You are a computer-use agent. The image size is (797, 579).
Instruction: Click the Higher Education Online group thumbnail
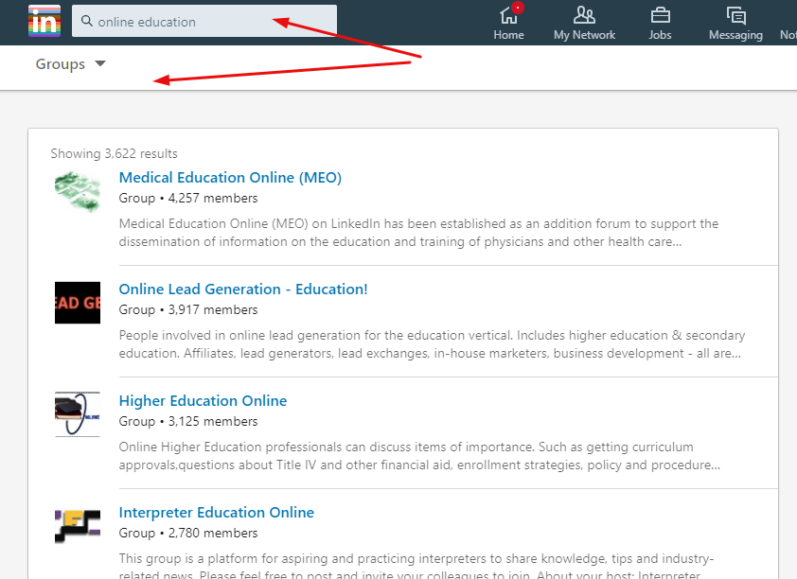[78, 414]
